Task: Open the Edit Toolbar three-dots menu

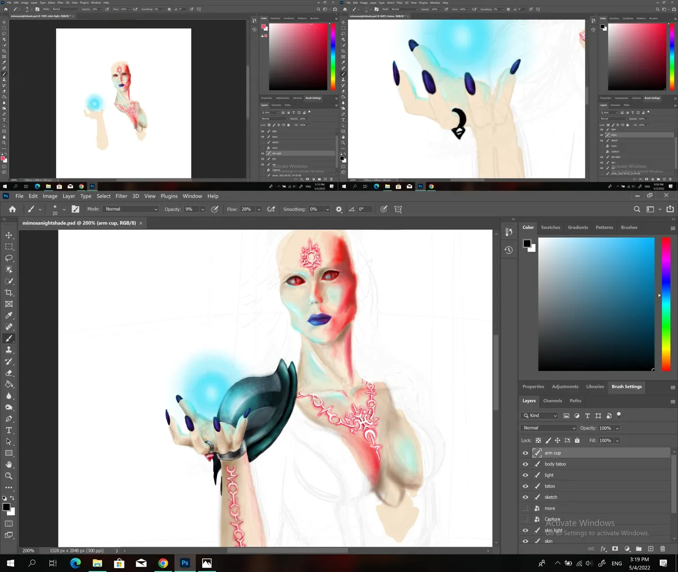Action: (x=9, y=487)
